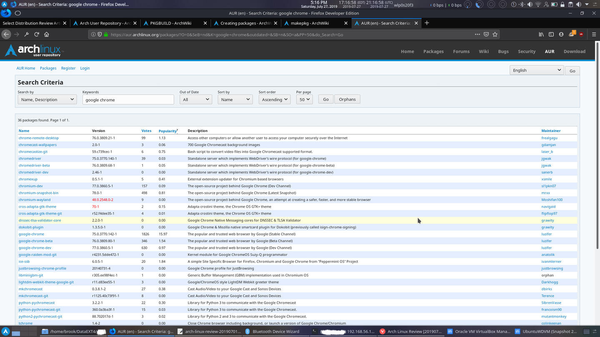Click the Keywords input field
Viewport: 600px width, 337px height.
coord(128,99)
